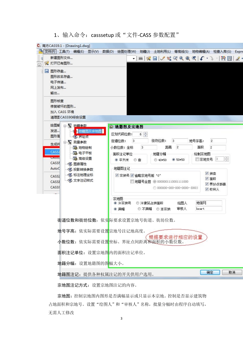Open the layer dropdown arrow in the toolbar
The width and height of the screenshot is (243, 345).
click(134, 58)
